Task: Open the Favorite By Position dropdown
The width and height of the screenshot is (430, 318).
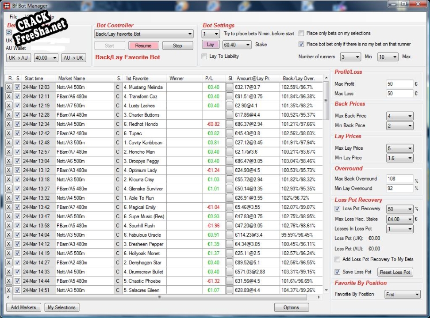Action: (x=402, y=295)
